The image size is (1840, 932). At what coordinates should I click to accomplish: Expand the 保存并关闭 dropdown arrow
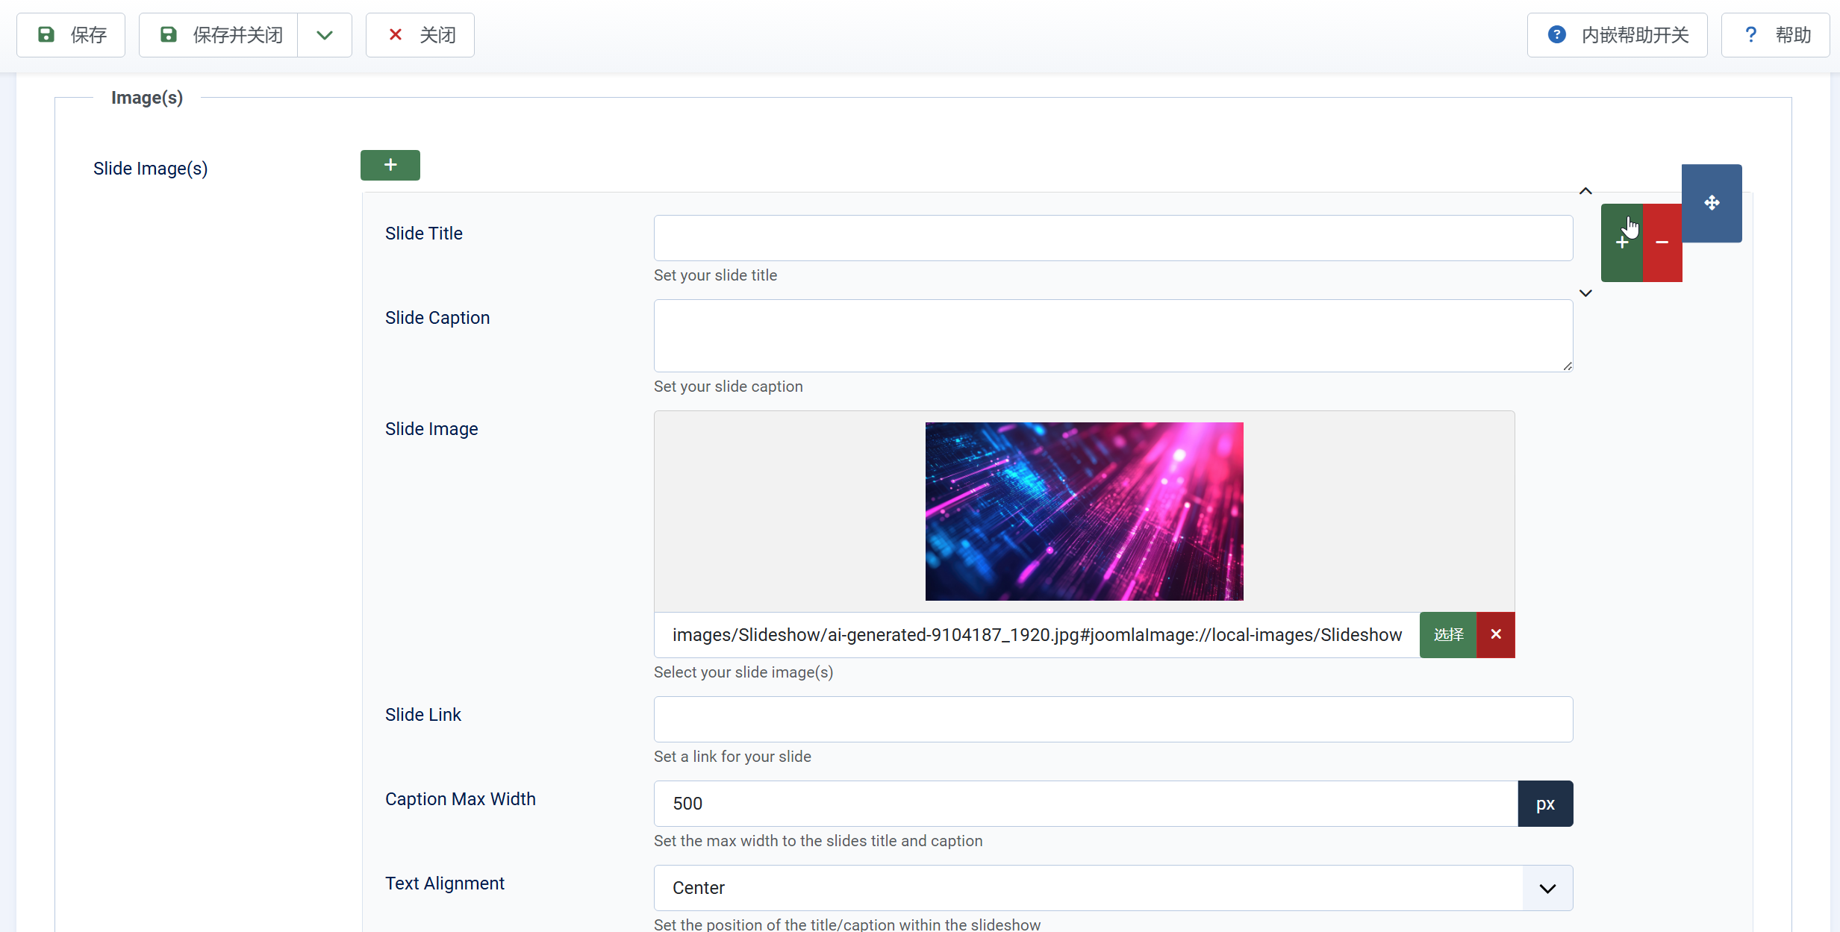324,35
